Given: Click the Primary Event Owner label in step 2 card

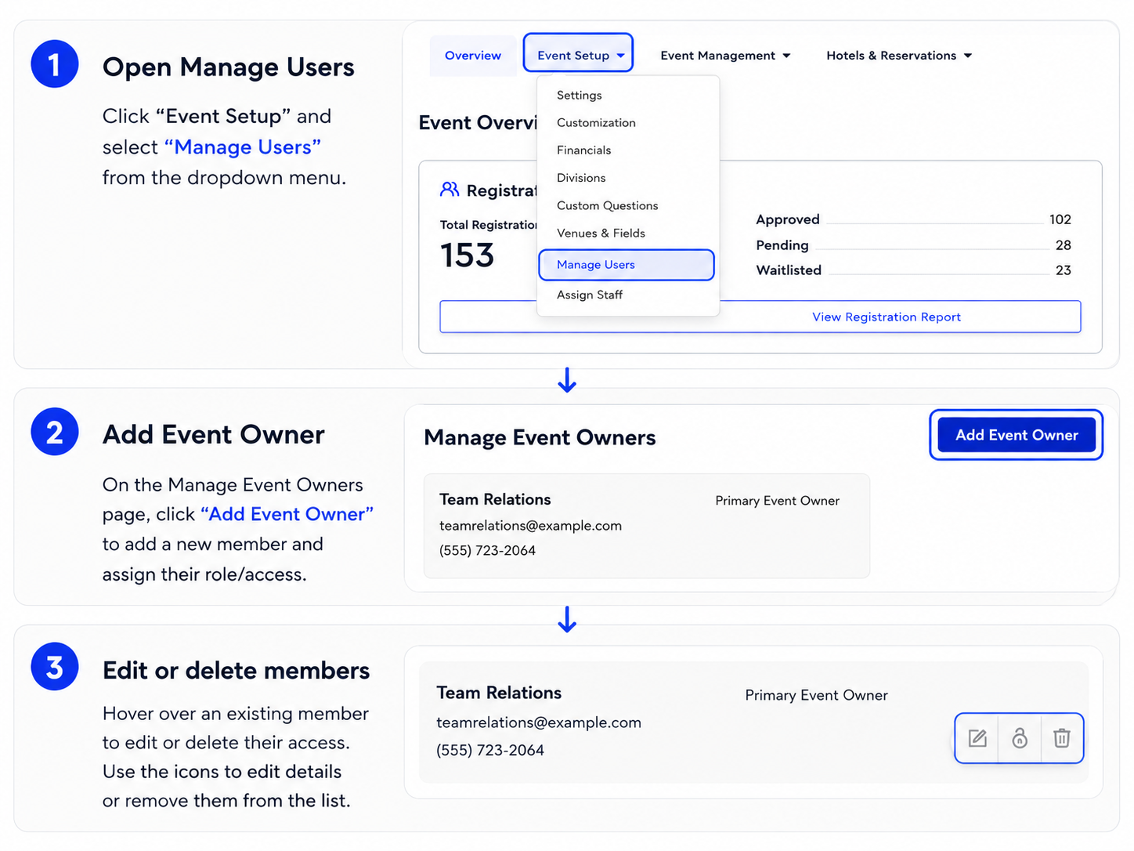Looking at the screenshot, I should pyautogui.click(x=777, y=501).
